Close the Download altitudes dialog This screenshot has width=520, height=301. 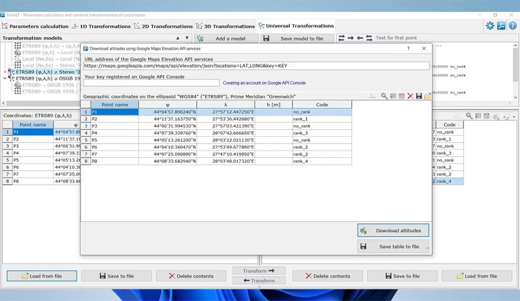424,49
